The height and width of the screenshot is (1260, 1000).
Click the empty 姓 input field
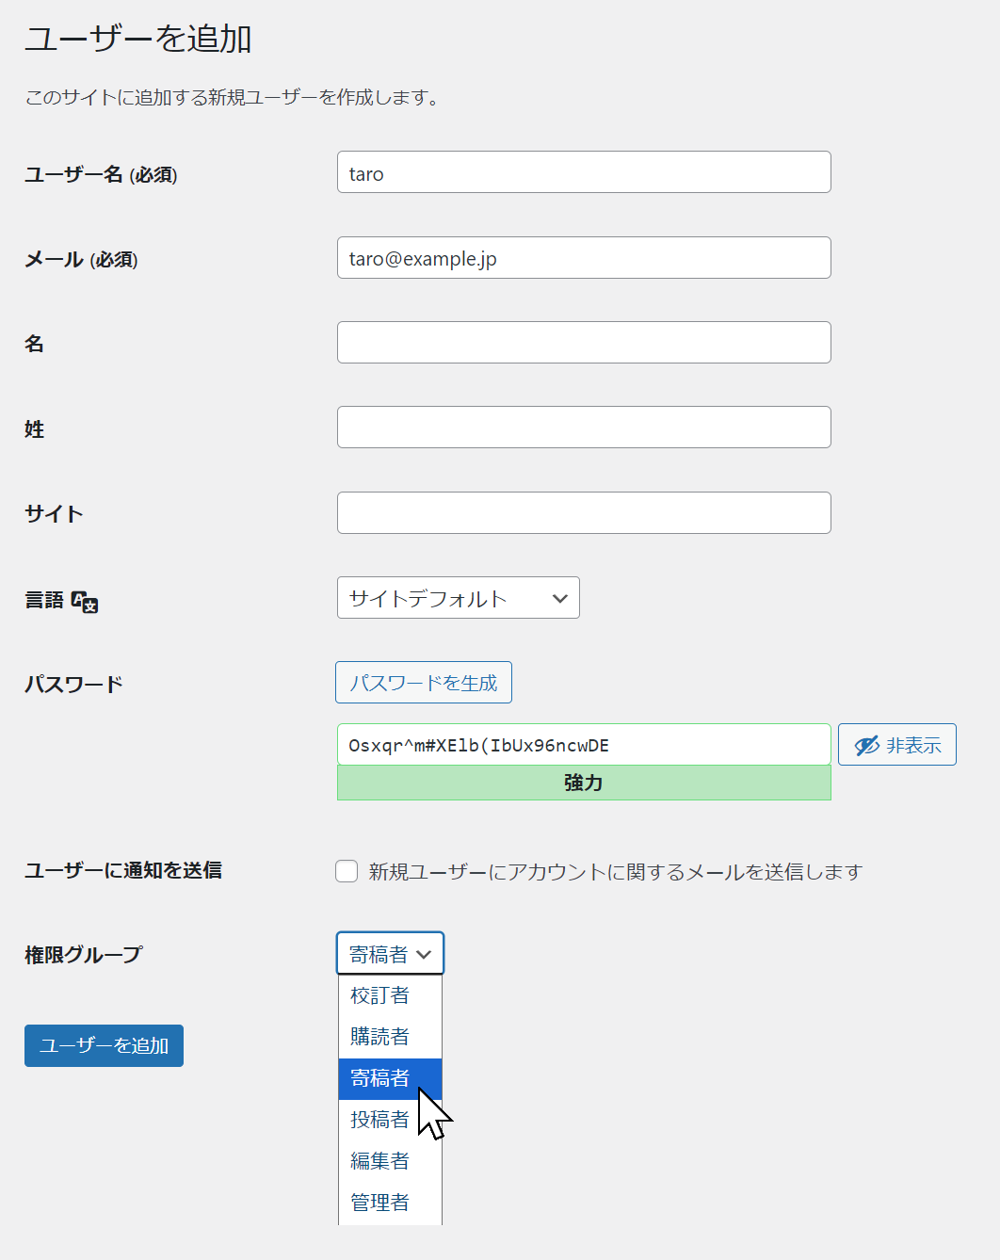(584, 428)
